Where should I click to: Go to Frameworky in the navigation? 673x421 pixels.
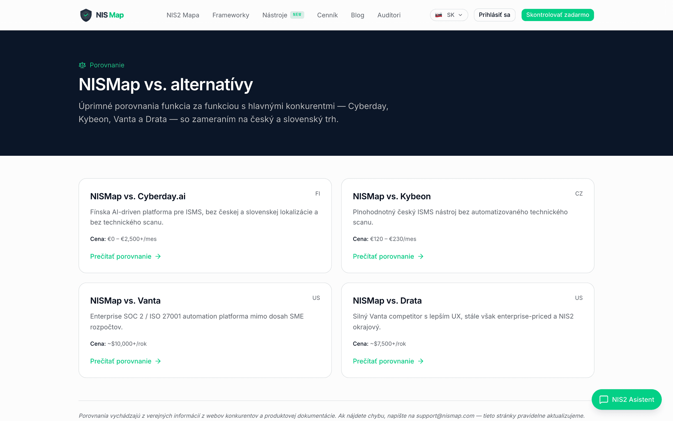(x=231, y=15)
